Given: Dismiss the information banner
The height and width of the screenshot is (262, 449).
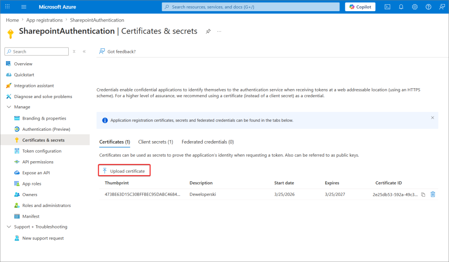Looking at the screenshot, I should tap(432, 118).
